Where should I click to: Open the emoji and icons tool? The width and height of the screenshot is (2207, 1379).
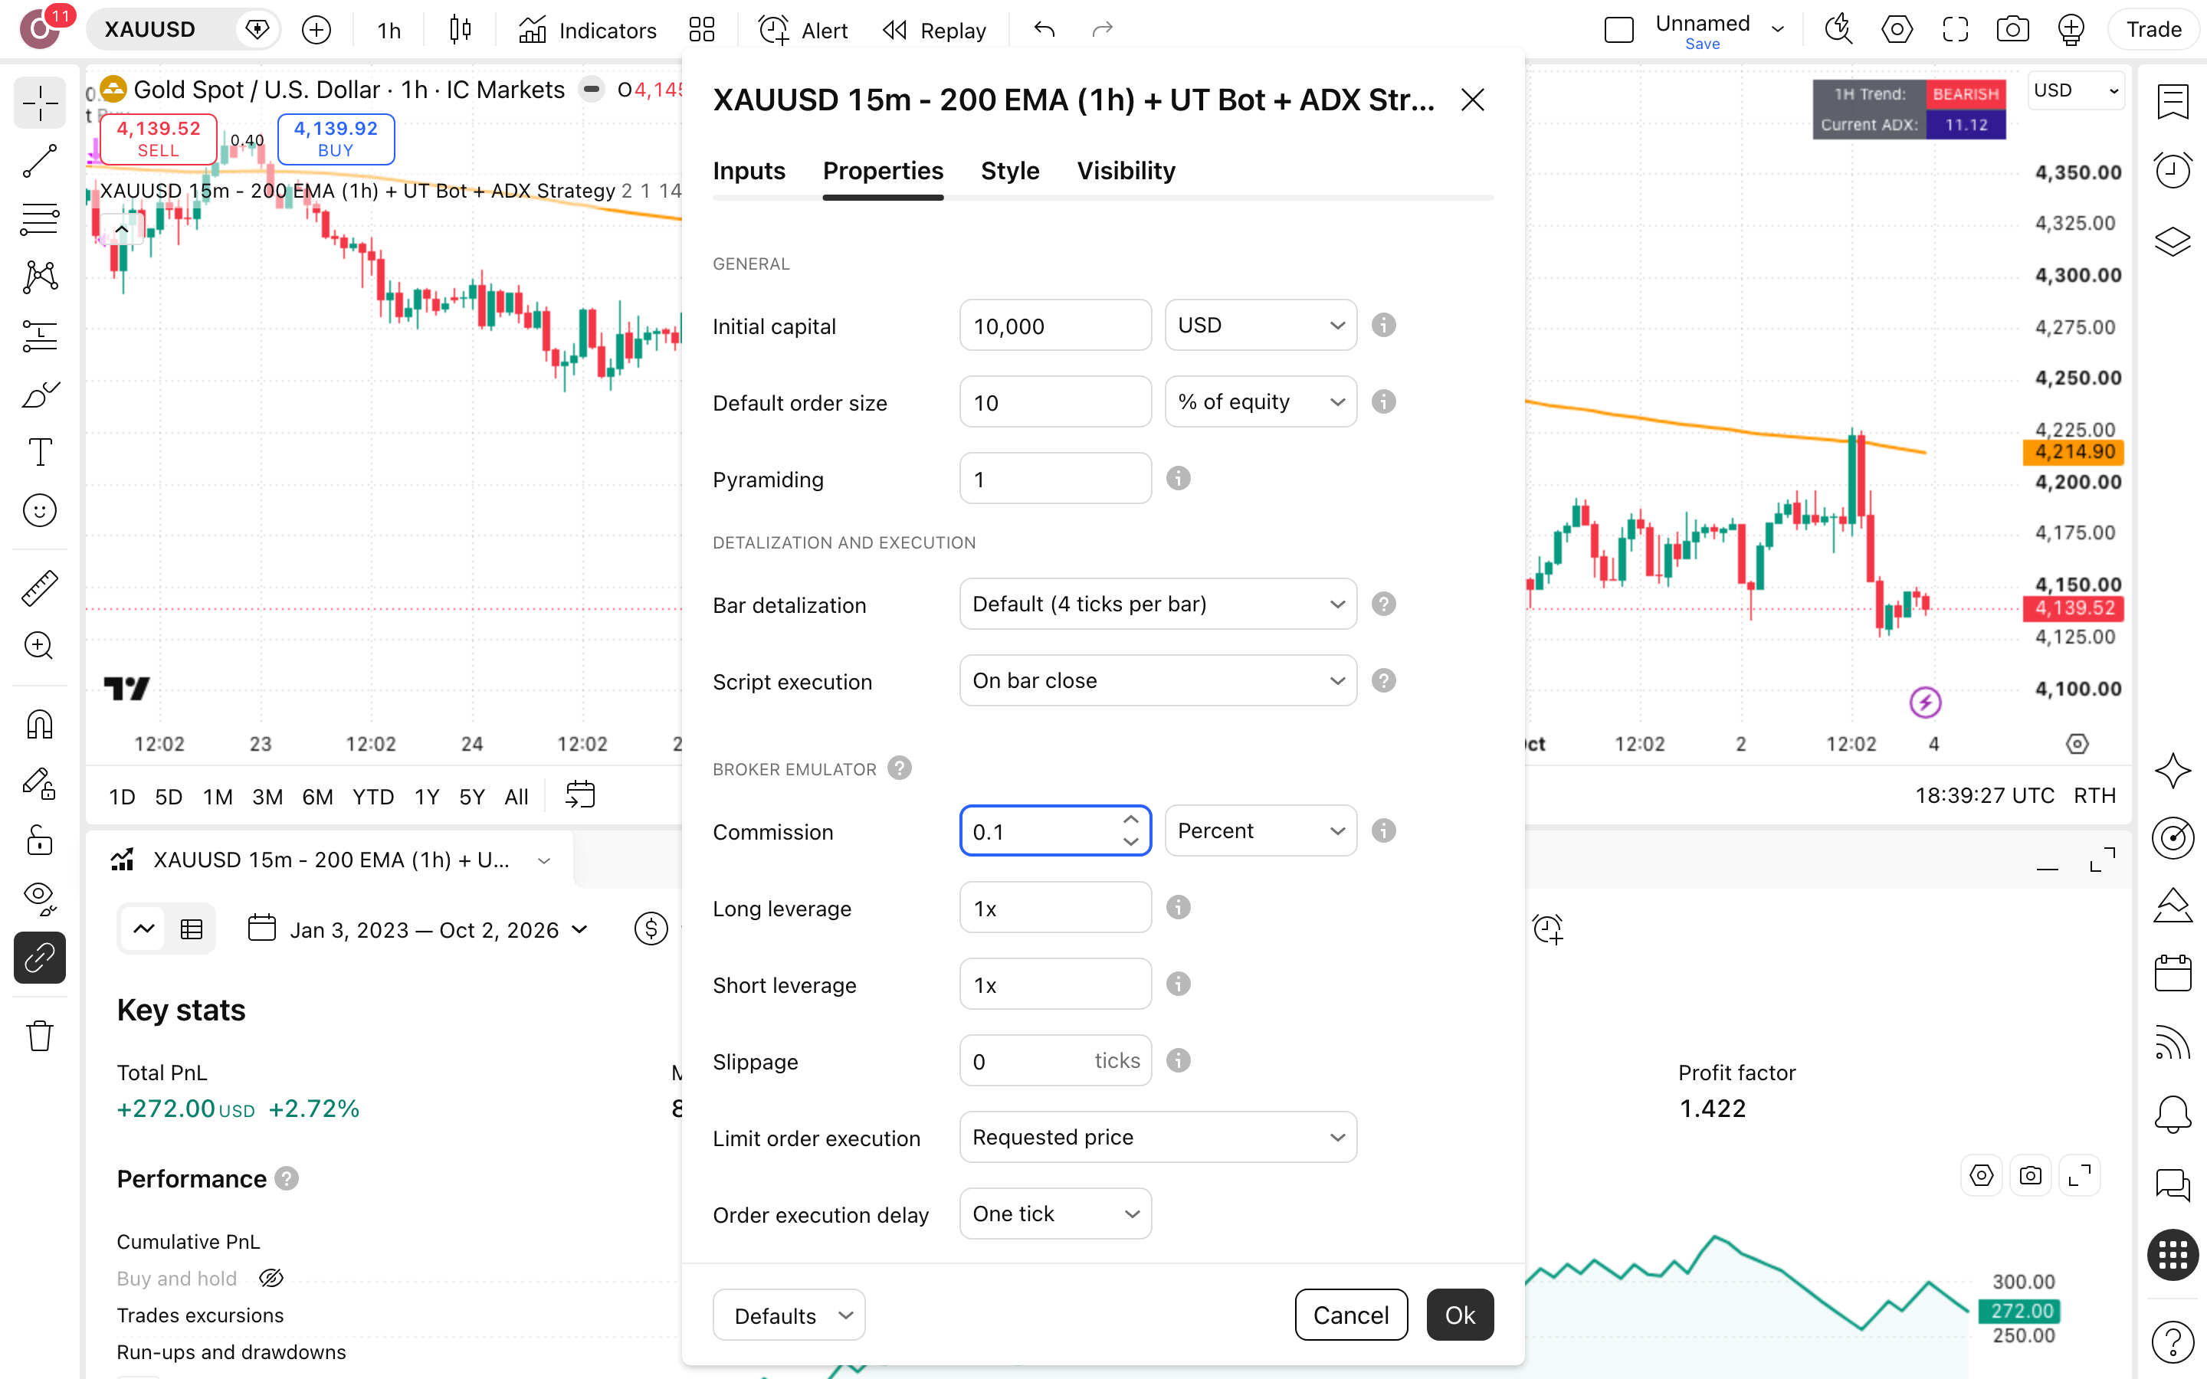pos(39,511)
